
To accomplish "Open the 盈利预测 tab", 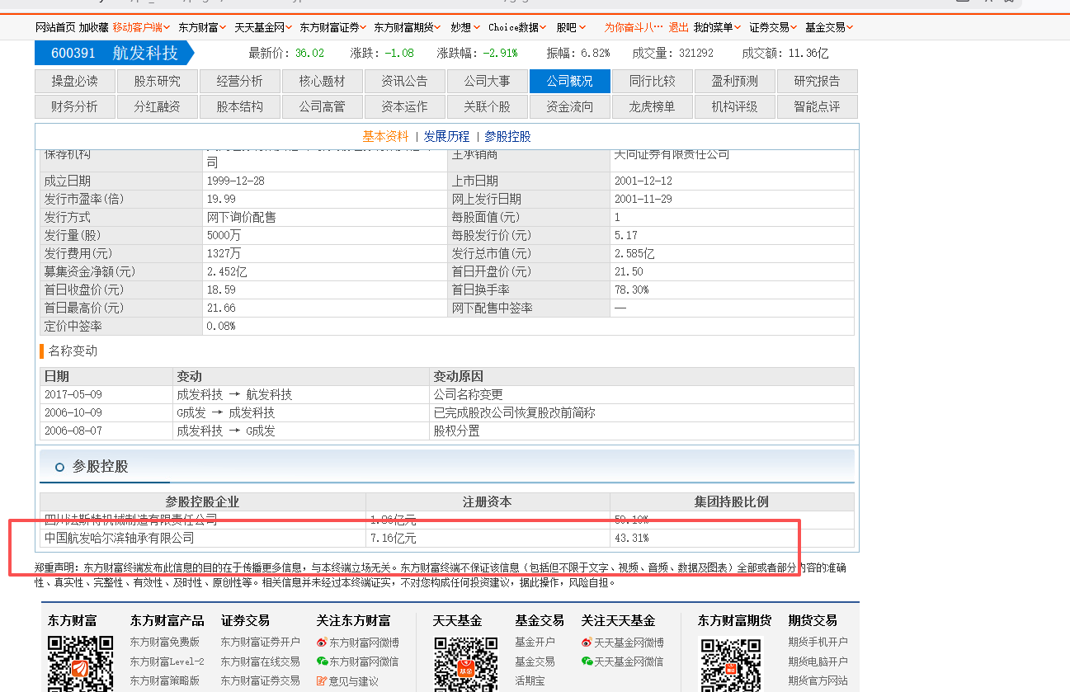I will (735, 81).
